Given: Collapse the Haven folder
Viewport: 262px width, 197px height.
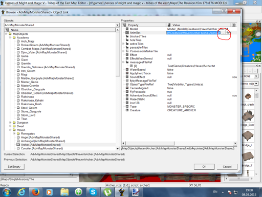Looking at the screenshot, I should [x=10, y=130].
